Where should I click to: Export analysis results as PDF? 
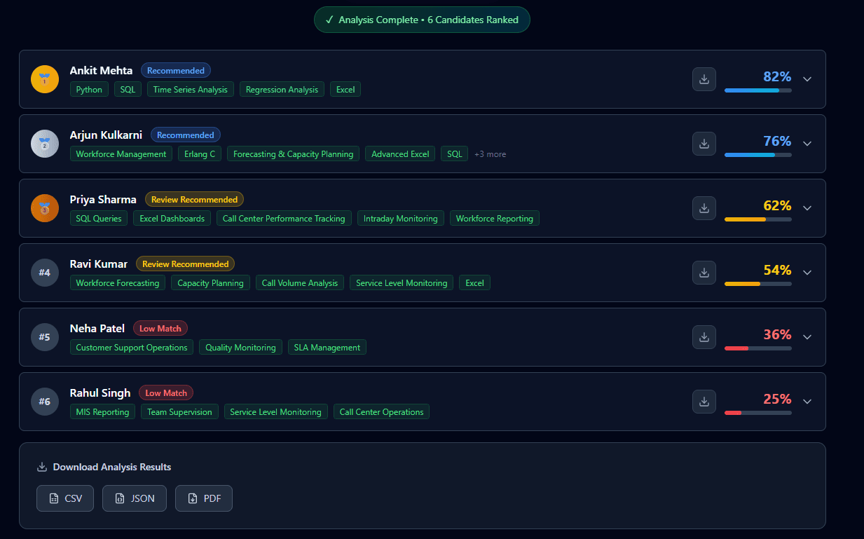point(203,498)
